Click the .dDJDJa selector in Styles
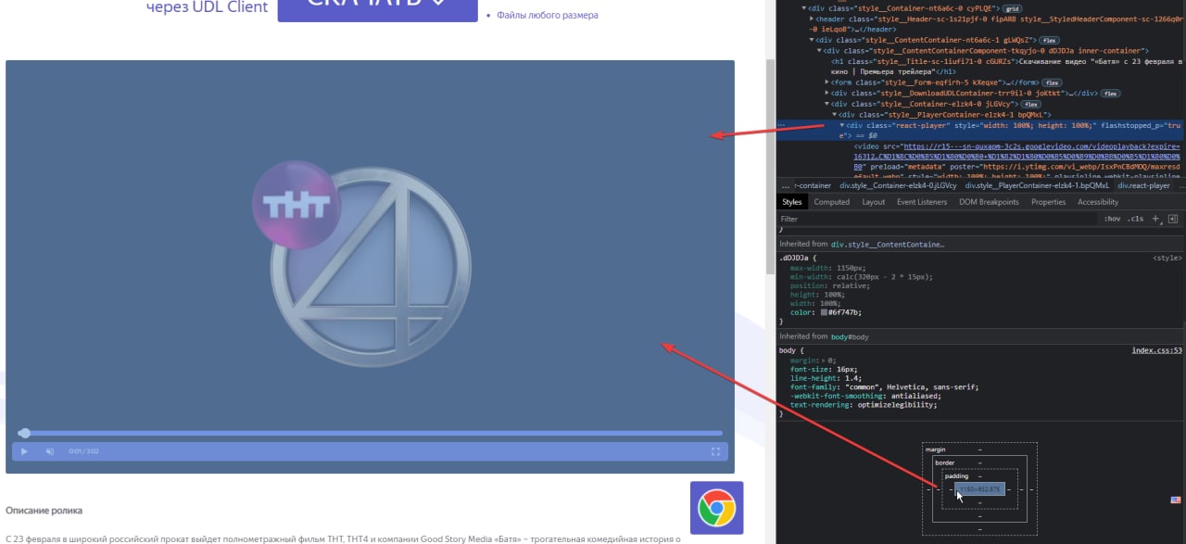The height and width of the screenshot is (544, 1186). [x=795, y=258]
